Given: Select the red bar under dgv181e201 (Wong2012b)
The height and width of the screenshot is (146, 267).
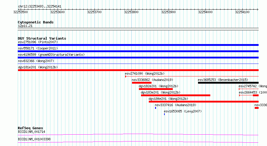Looking at the screenshot, I should (x=138, y=70).
